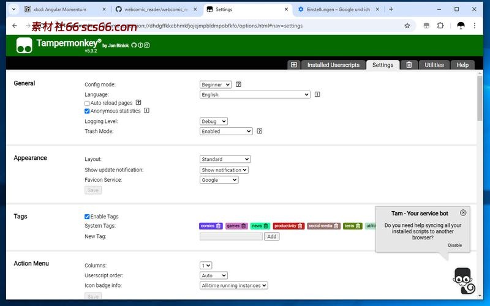Expand the Favicon Service dropdown

click(x=219, y=180)
